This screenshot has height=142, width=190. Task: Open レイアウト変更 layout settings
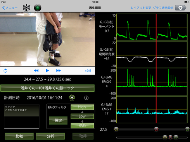tap(141, 8)
